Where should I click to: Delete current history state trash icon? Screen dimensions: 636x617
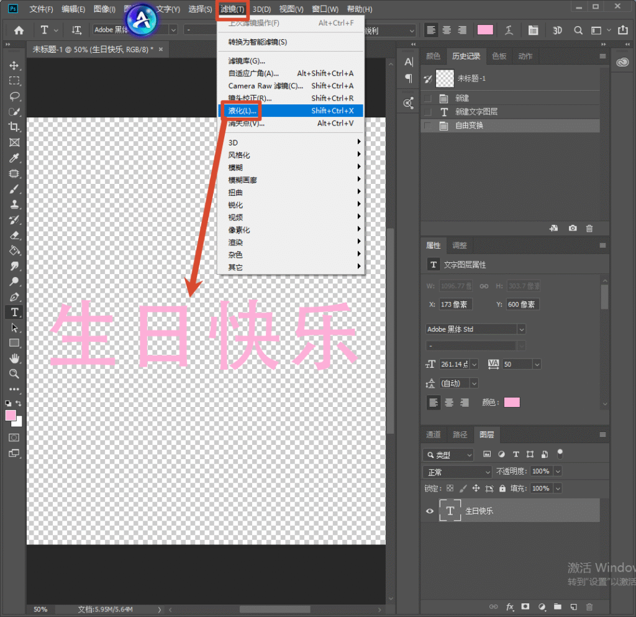589,229
